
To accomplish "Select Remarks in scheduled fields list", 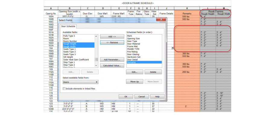I will (x=144, y=62).
